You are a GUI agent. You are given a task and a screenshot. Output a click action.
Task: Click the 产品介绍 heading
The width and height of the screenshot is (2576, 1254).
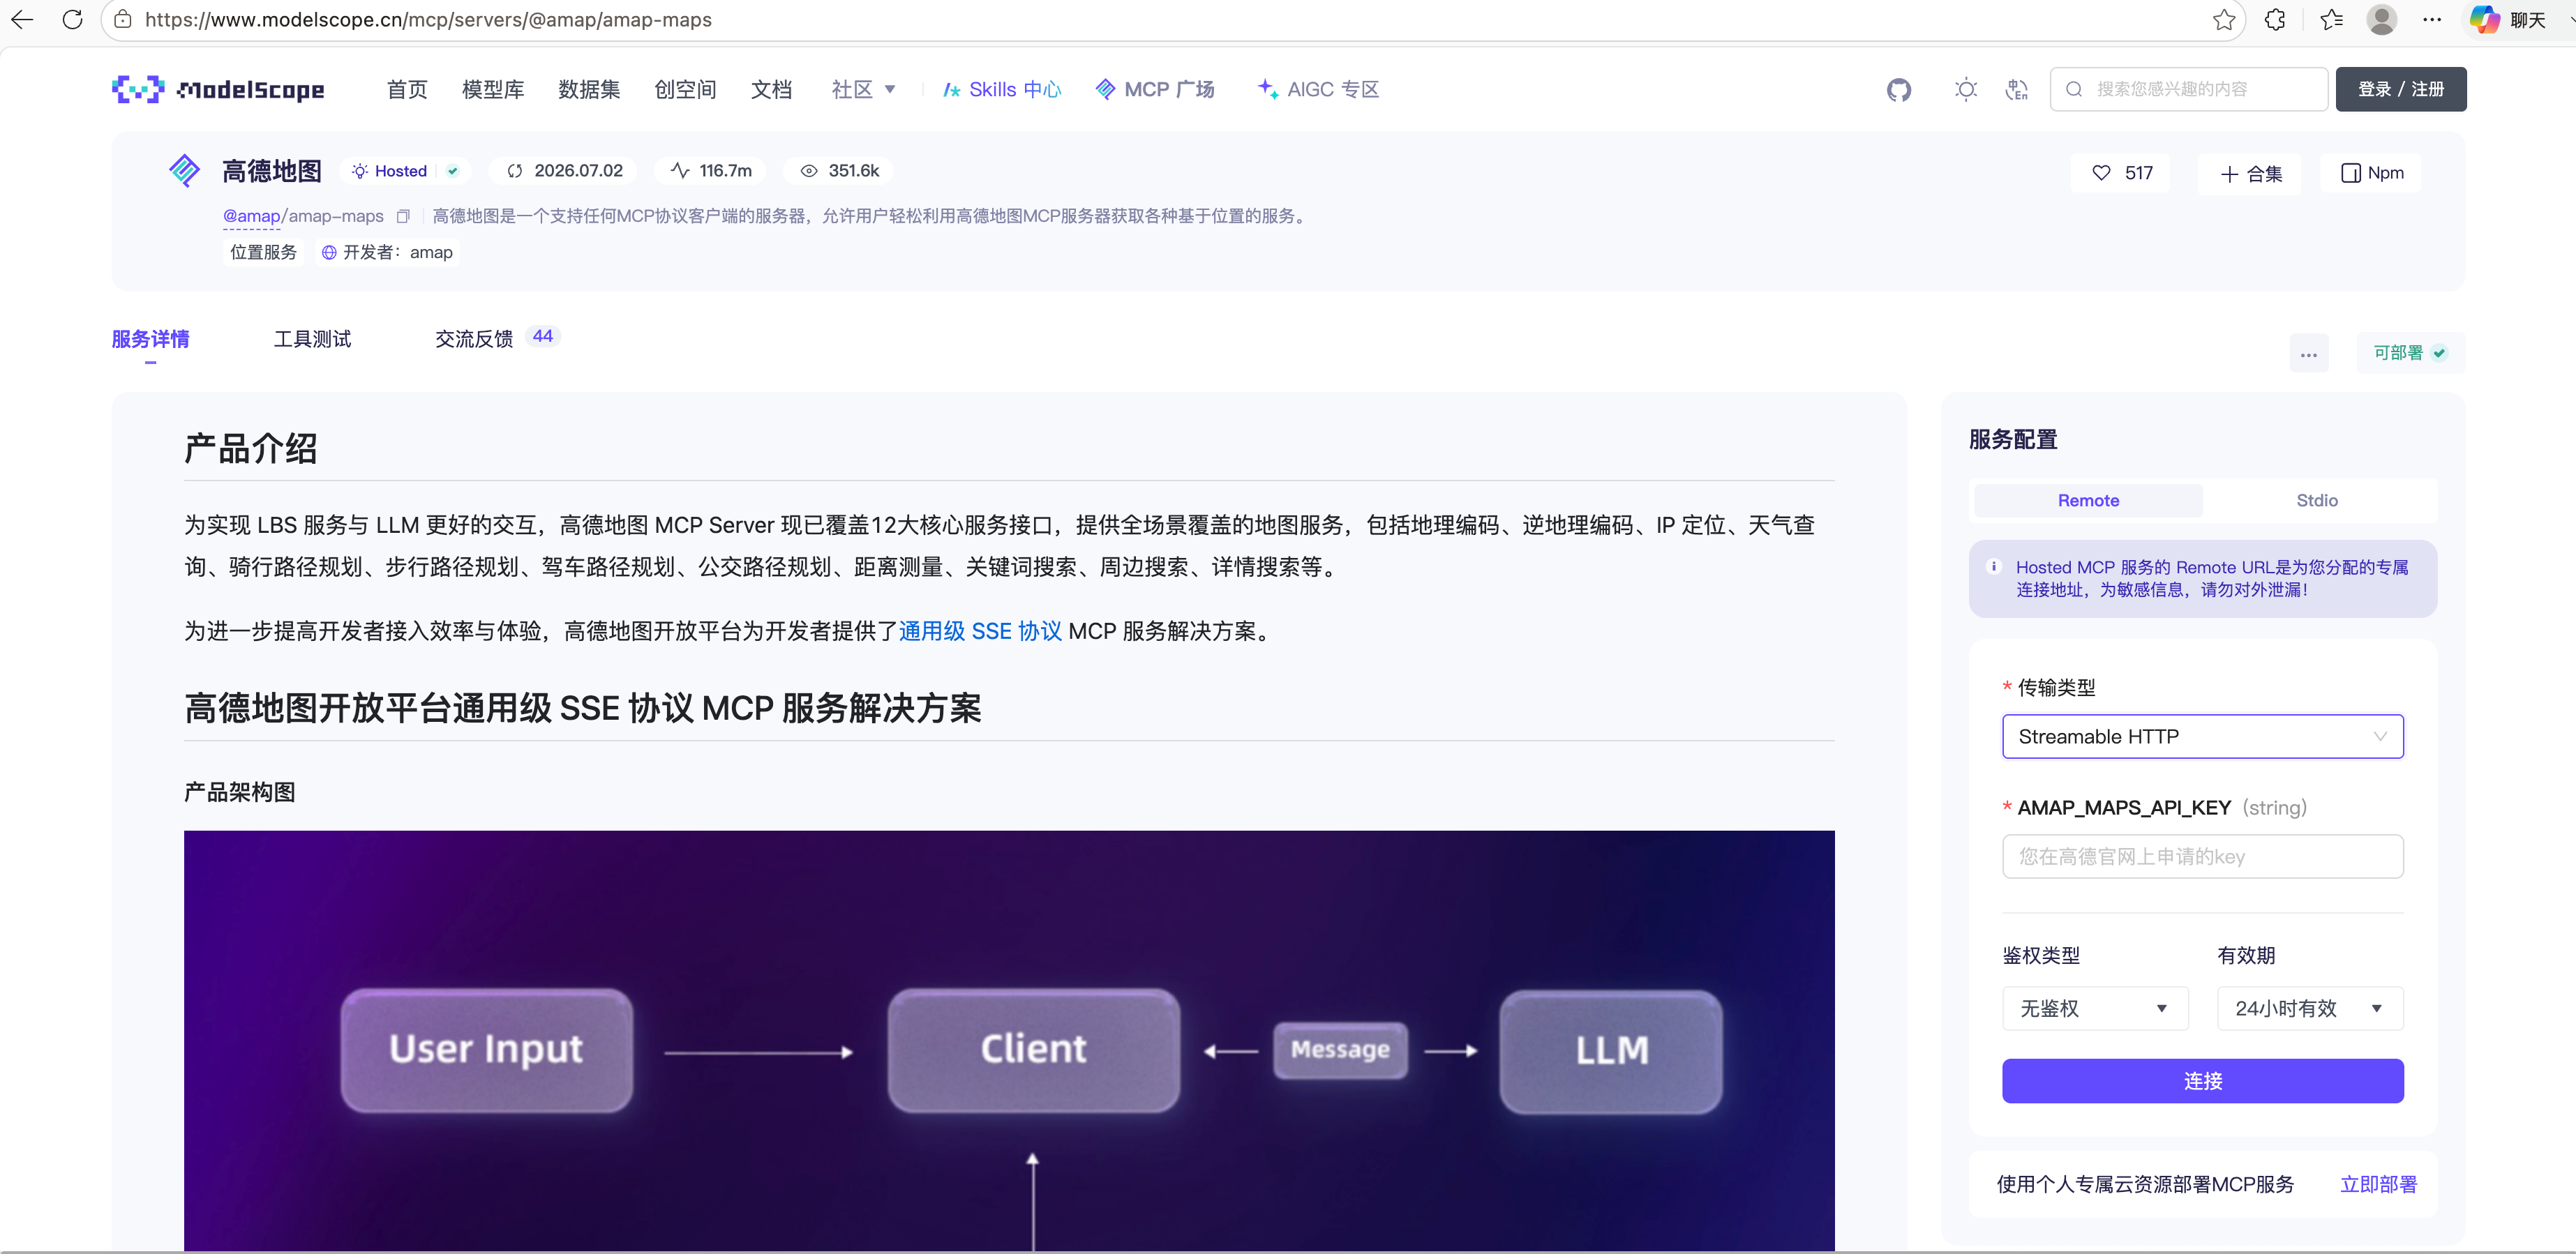[x=251, y=448]
